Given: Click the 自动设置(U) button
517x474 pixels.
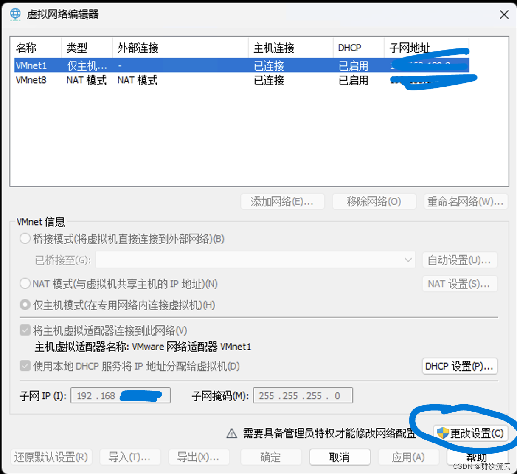Looking at the screenshot, I should pyautogui.click(x=460, y=260).
